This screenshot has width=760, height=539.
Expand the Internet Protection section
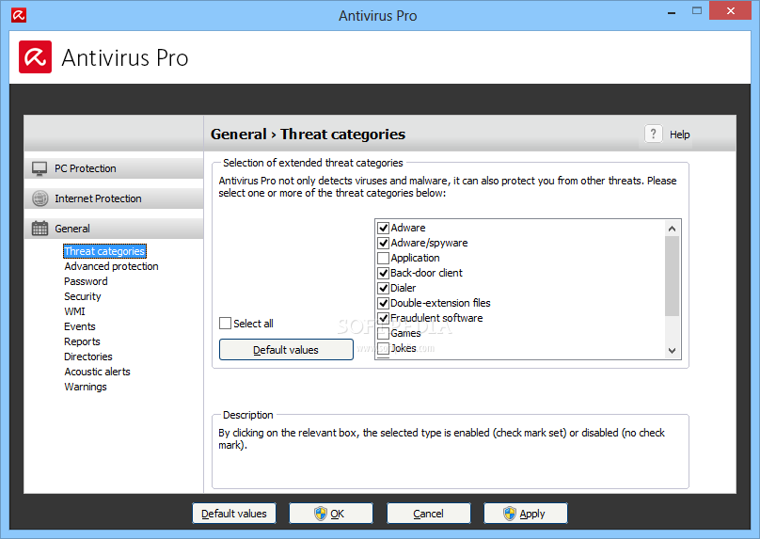[114, 198]
